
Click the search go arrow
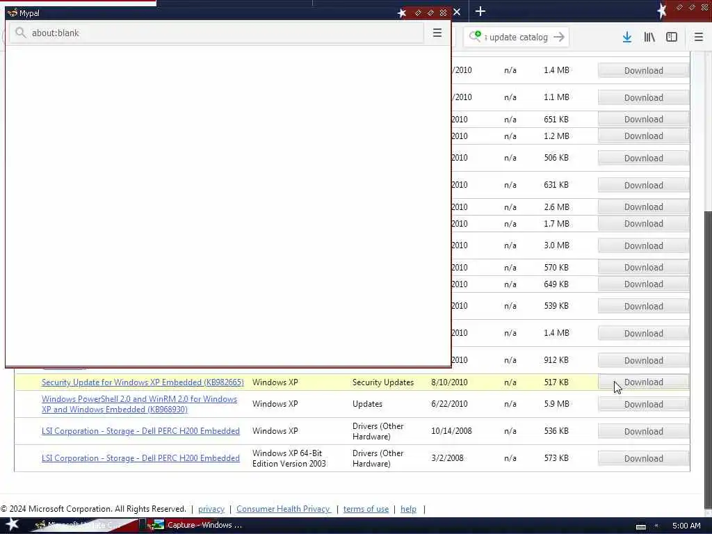[x=559, y=38]
